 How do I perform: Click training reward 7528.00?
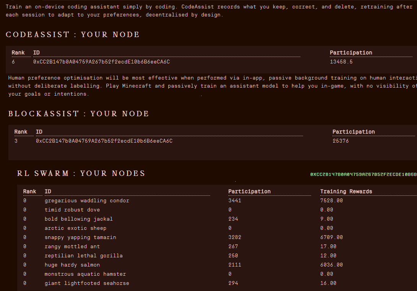coord(331,201)
